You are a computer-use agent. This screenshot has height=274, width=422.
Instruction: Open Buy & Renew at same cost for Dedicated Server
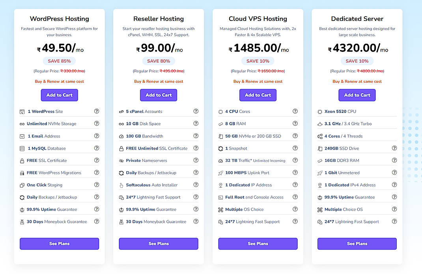tap(357, 81)
